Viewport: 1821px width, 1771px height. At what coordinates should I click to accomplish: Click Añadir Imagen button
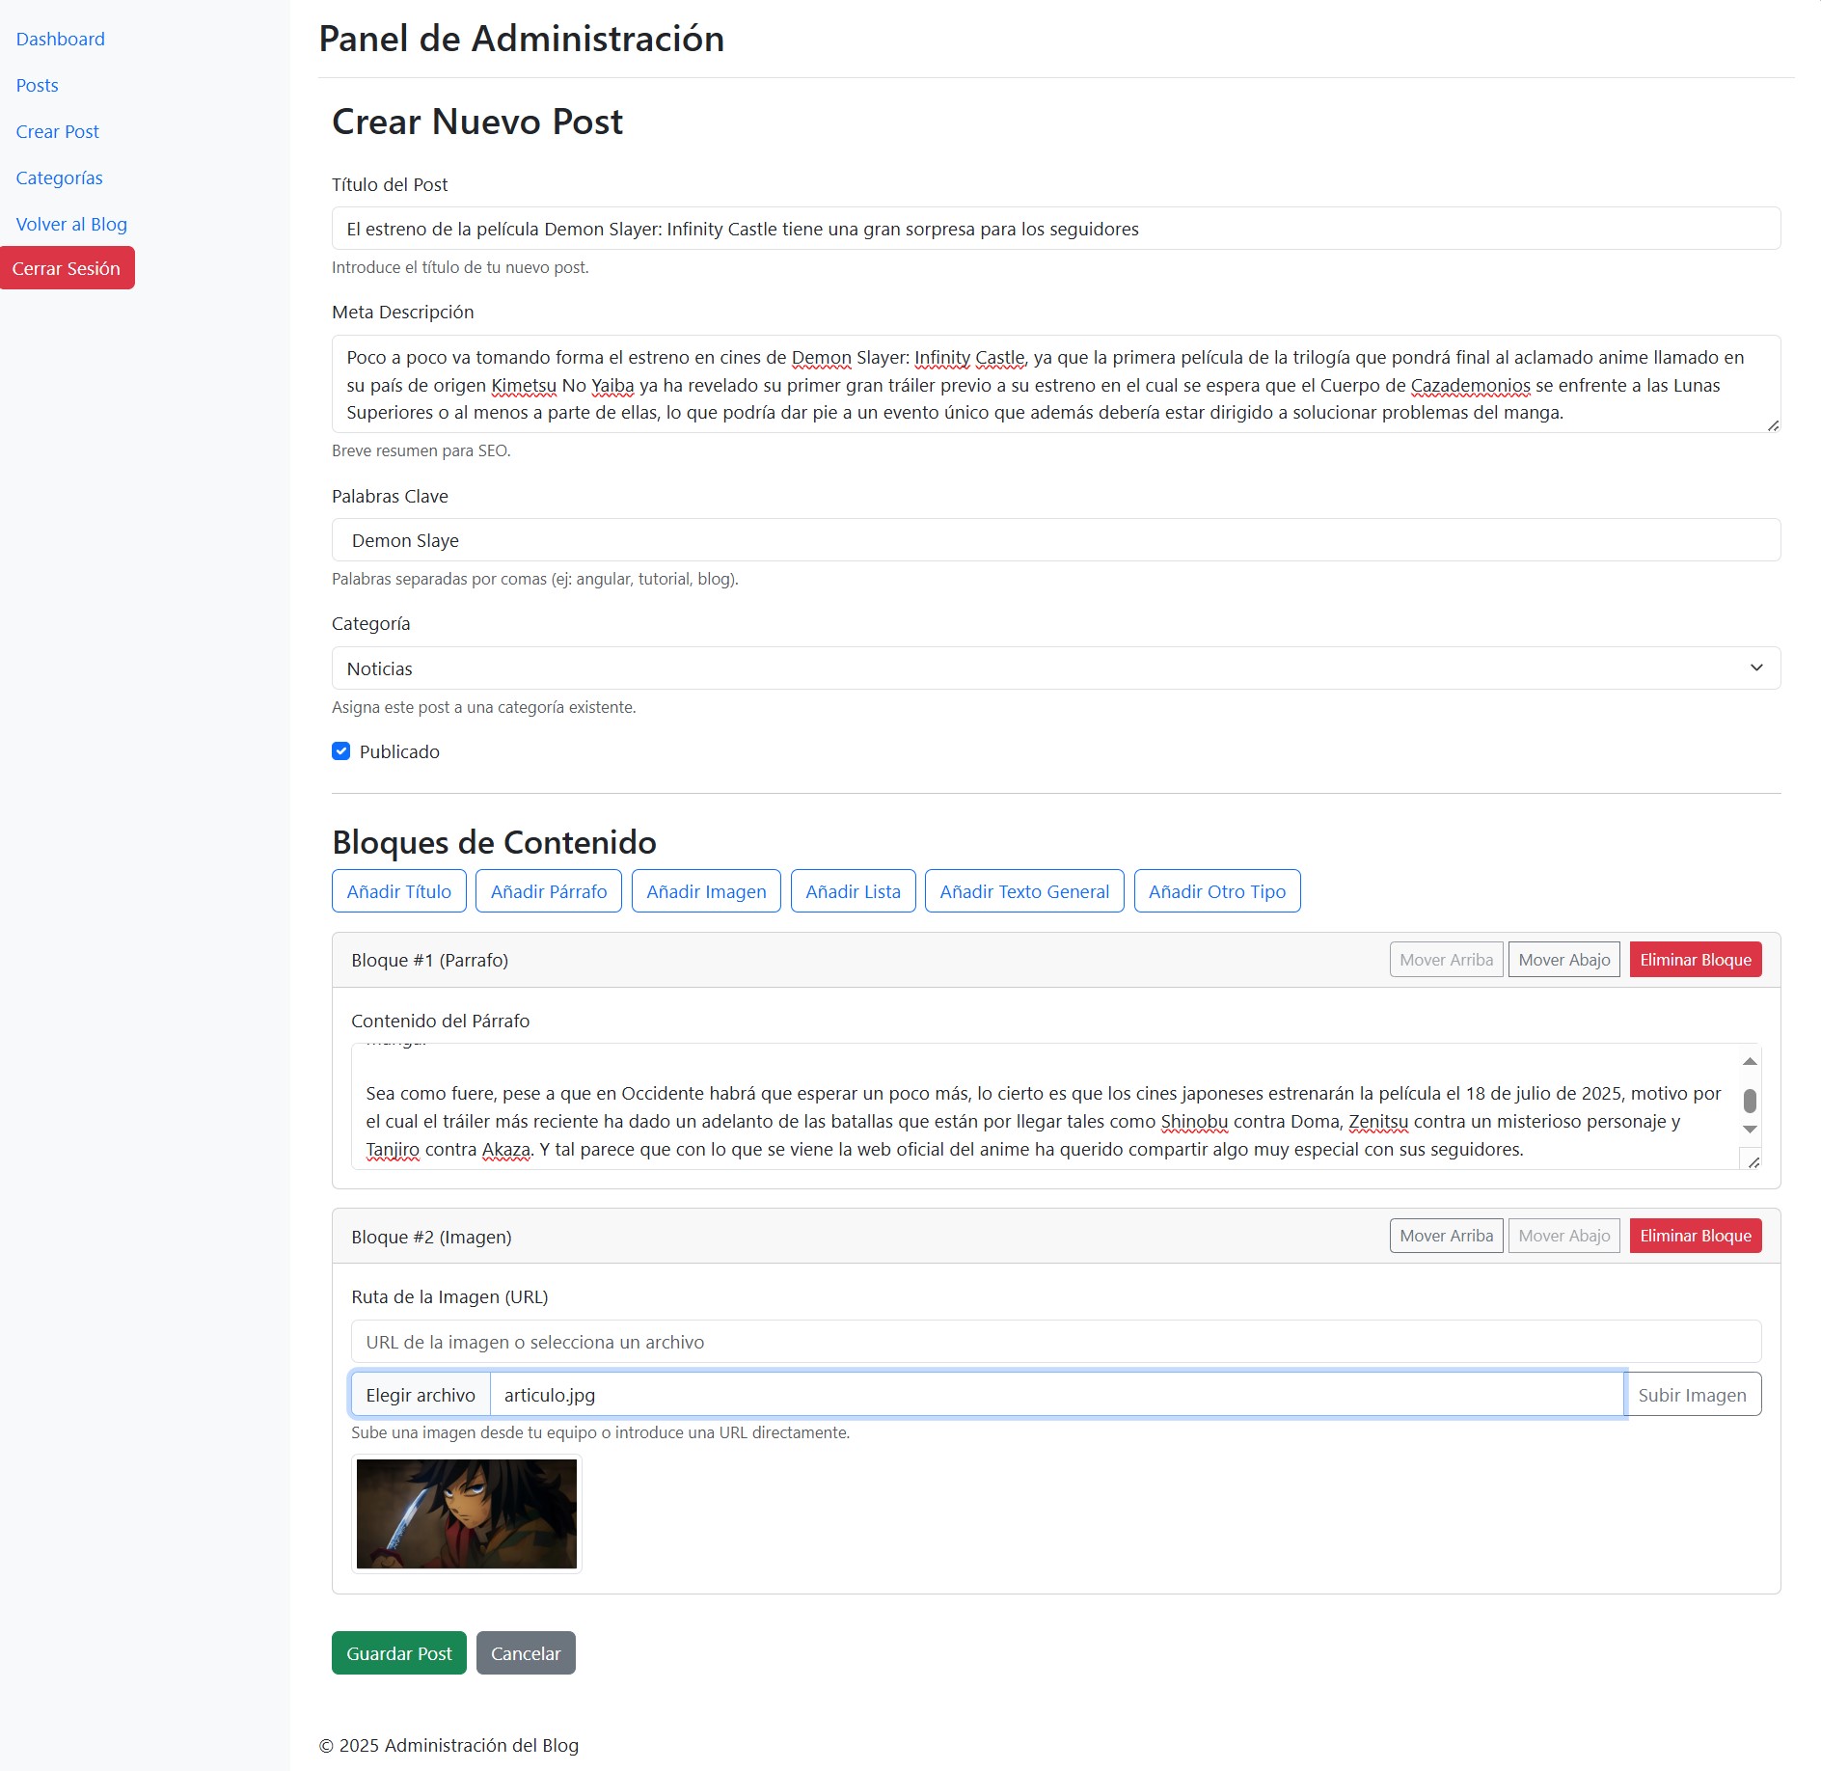(x=706, y=891)
